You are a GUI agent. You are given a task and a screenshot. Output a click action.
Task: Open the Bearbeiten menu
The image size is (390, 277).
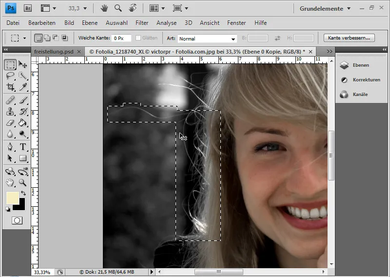pyautogui.click(x=42, y=23)
